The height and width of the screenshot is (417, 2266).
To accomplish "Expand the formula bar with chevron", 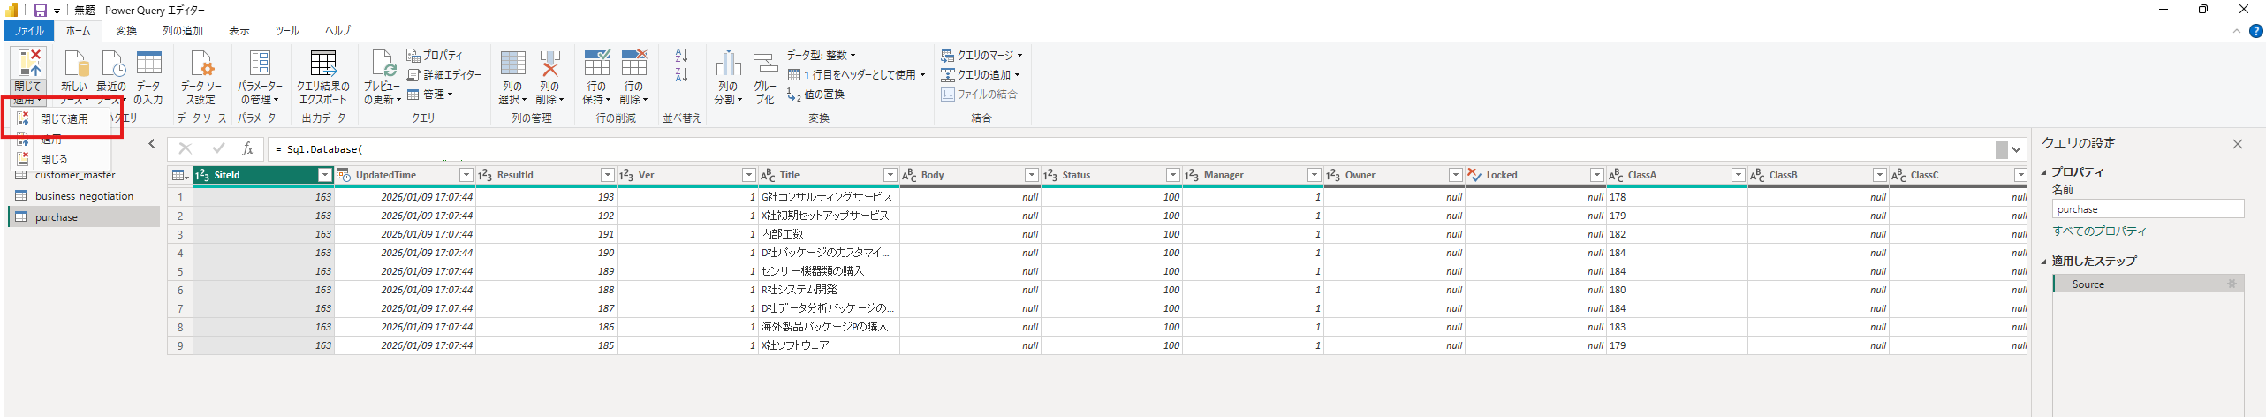I will click(2017, 149).
